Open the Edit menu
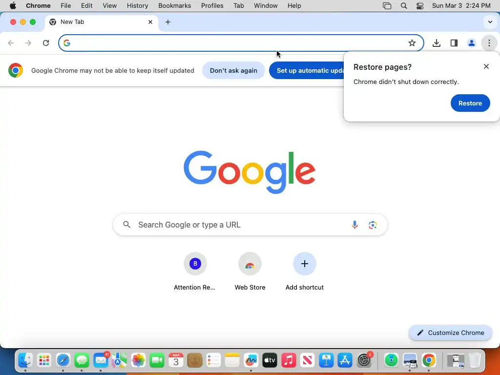This screenshot has height=375, width=500. coord(86,6)
